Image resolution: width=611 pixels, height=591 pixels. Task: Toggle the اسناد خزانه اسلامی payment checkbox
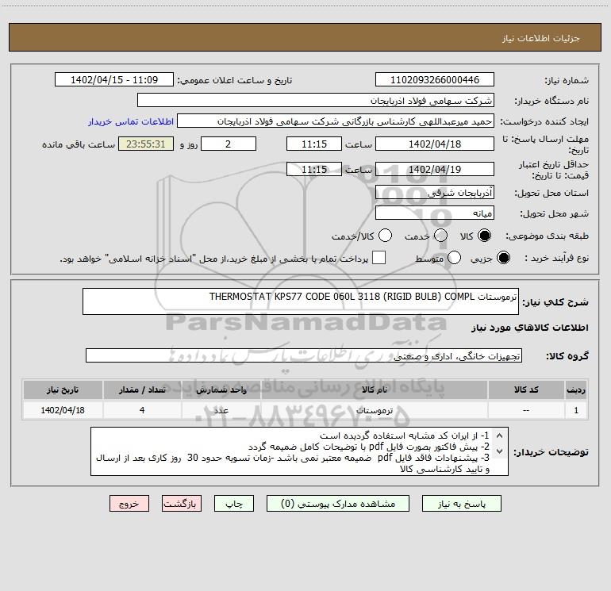click(379, 258)
